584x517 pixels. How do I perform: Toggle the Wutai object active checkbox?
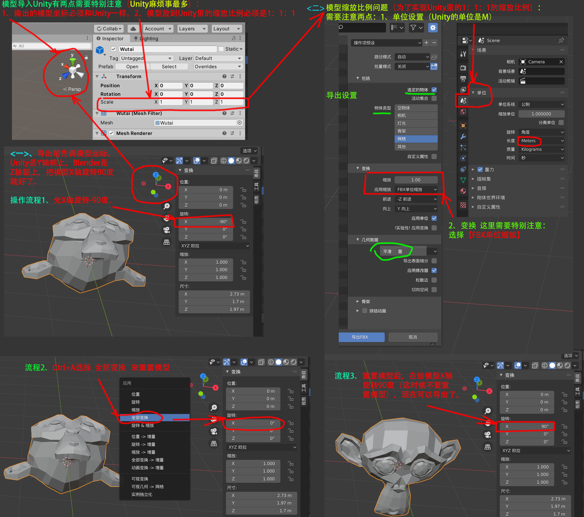pyautogui.click(x=114, y=49)
